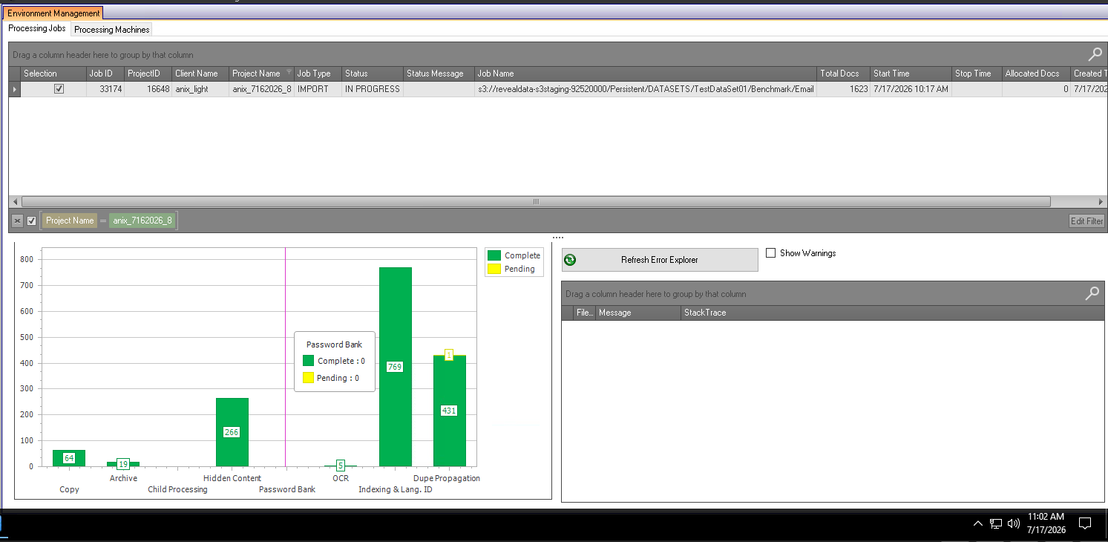1108x542 pixels.
Task: Sort by the Allocated Docs column header
Action: (x=1036, y=74)
